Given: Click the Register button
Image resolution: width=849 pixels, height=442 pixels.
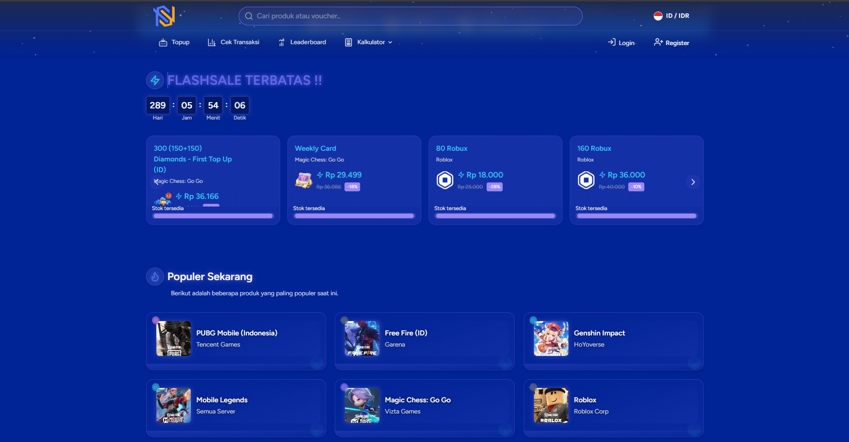Looking at the screenshot, I should pos(671,43).
